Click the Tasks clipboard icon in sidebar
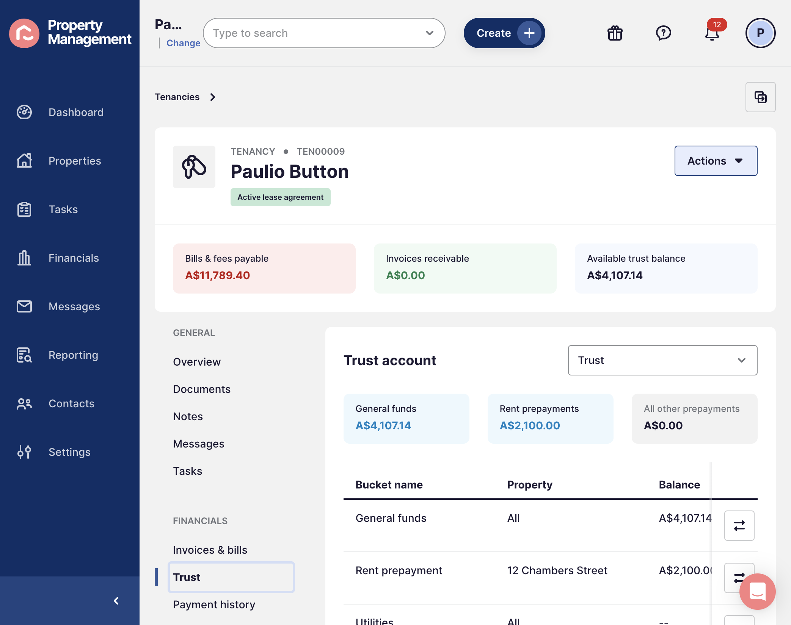Viewport: 791px width, 625px height. 24,209
